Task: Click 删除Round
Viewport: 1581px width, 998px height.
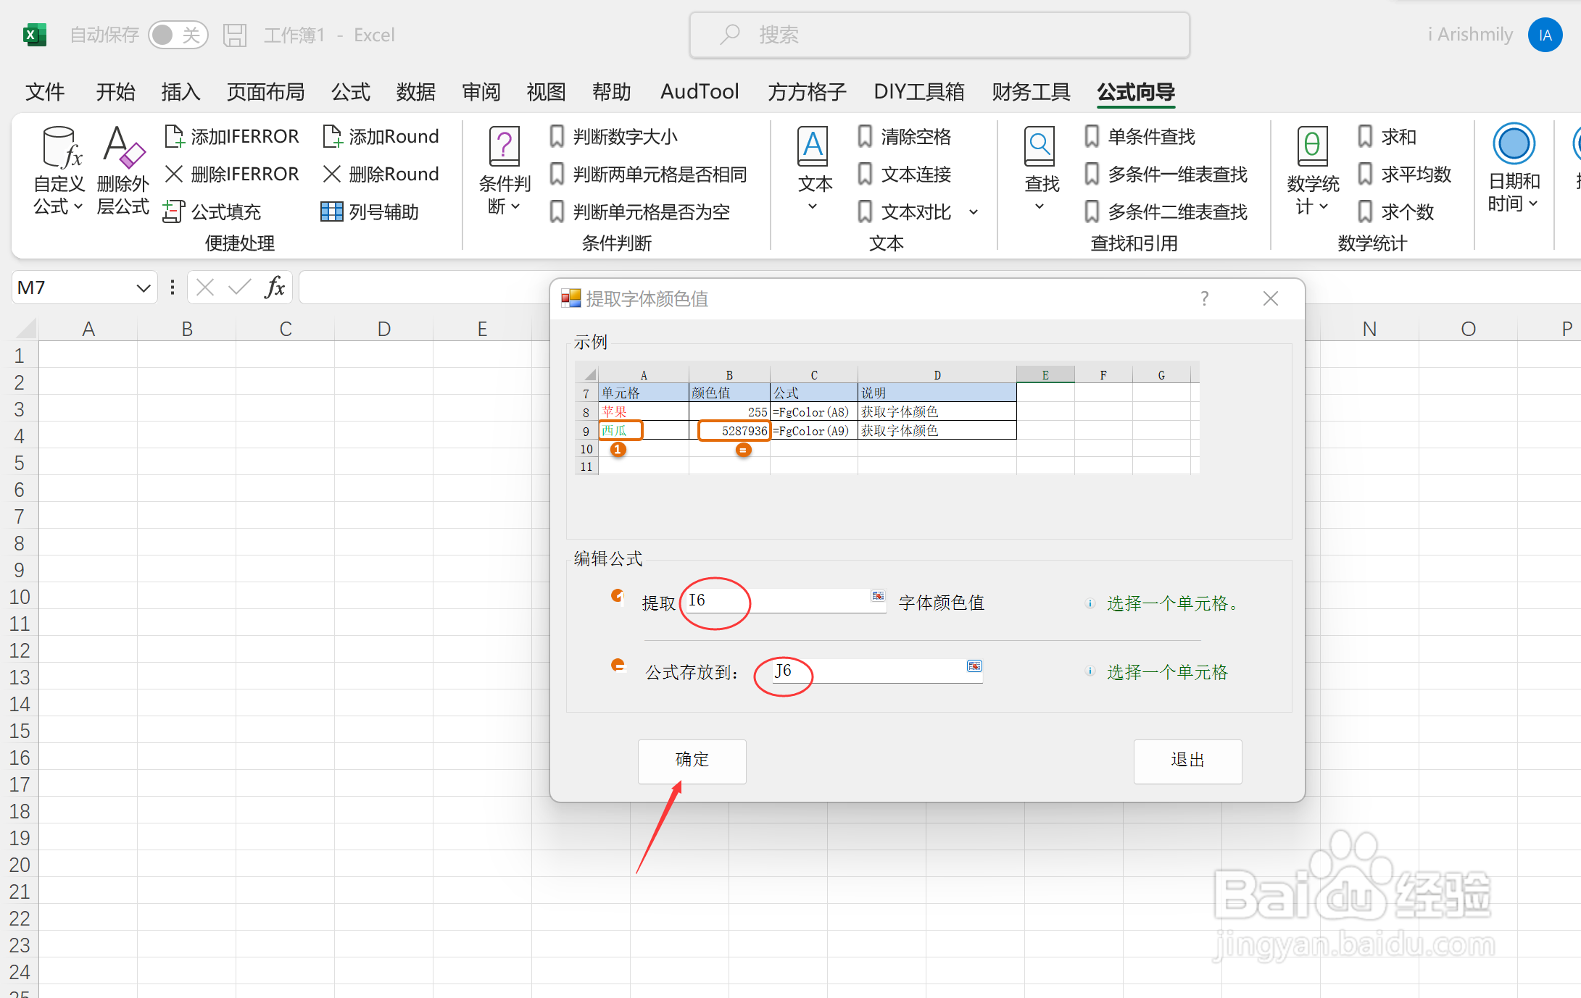Action: coord(381,174)
